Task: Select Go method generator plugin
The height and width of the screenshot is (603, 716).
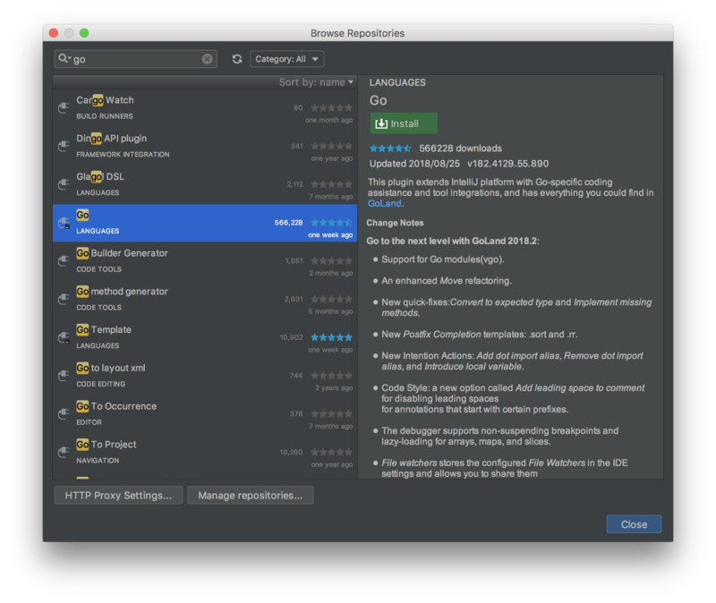Action: [x=205, y=300]
